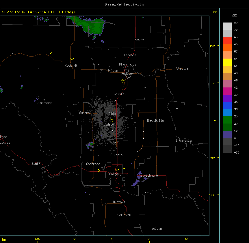Pick the purple 36-39 dBZ legend swatch

[x=227, y=98]
